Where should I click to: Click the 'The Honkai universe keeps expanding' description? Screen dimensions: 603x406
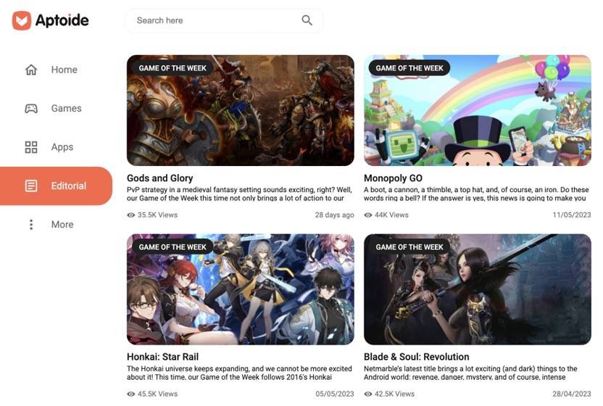click(239, 373)
